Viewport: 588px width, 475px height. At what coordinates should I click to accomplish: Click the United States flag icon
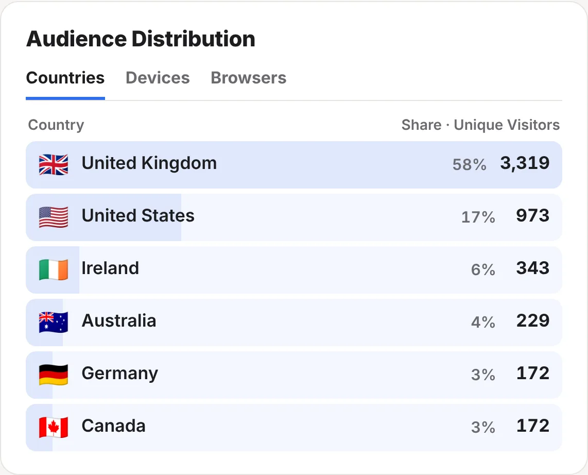pyautogui.click(x=54, y=217)
